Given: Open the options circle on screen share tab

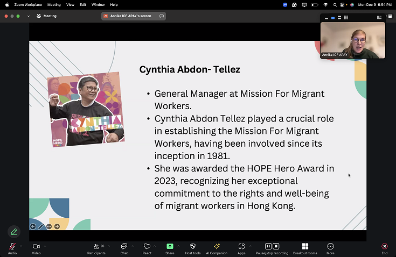Looking at the screenshot, I should click(x=162, y=16).
